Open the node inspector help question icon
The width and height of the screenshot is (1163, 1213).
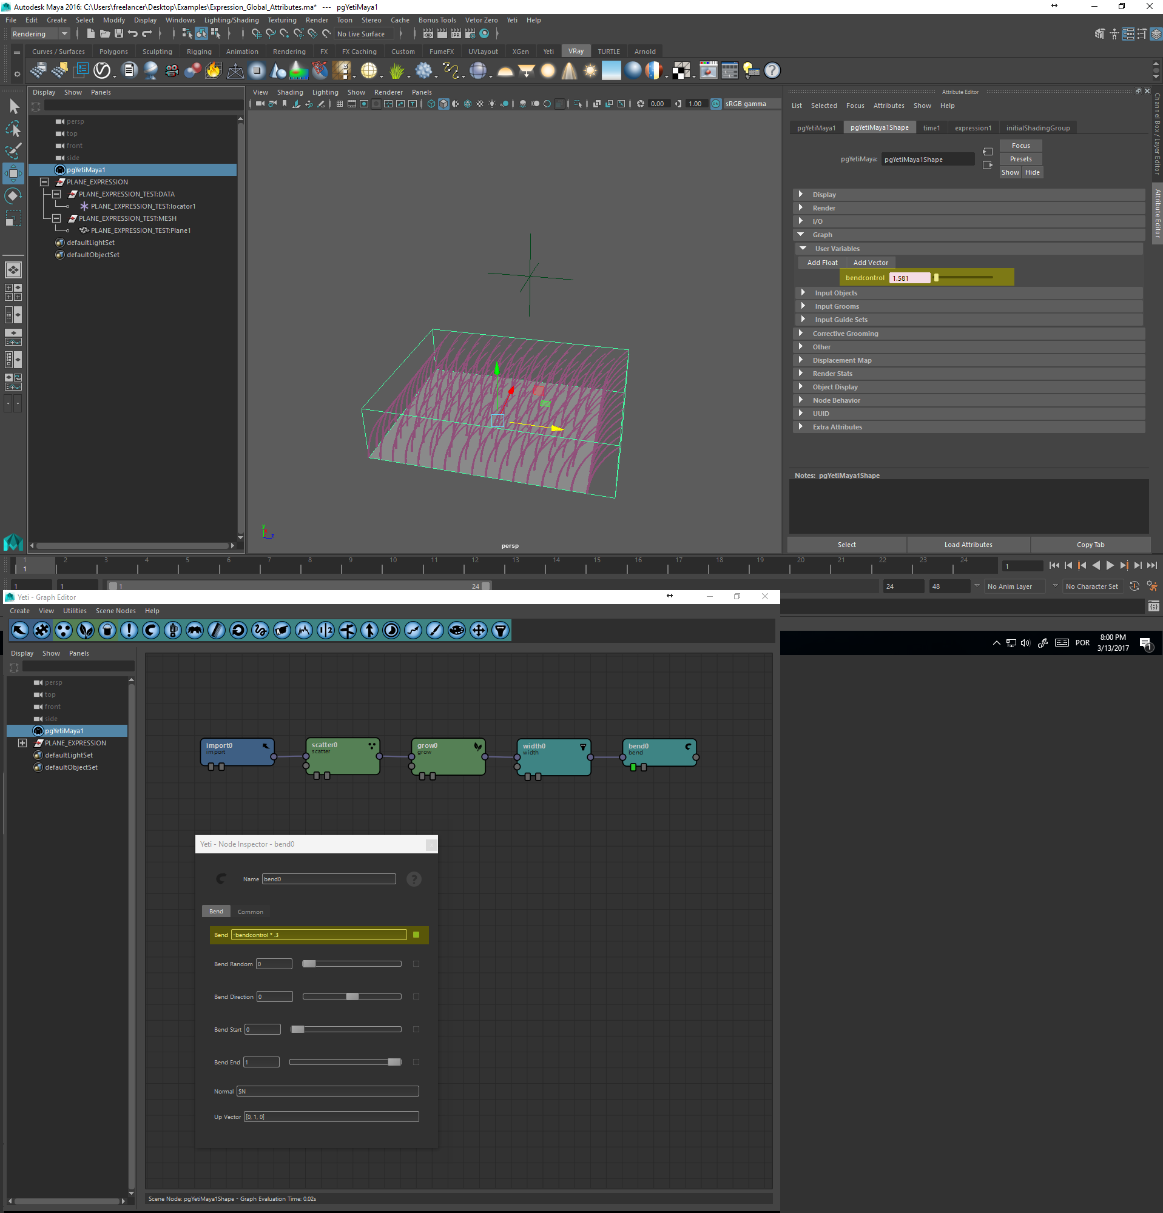pos(414,879)
